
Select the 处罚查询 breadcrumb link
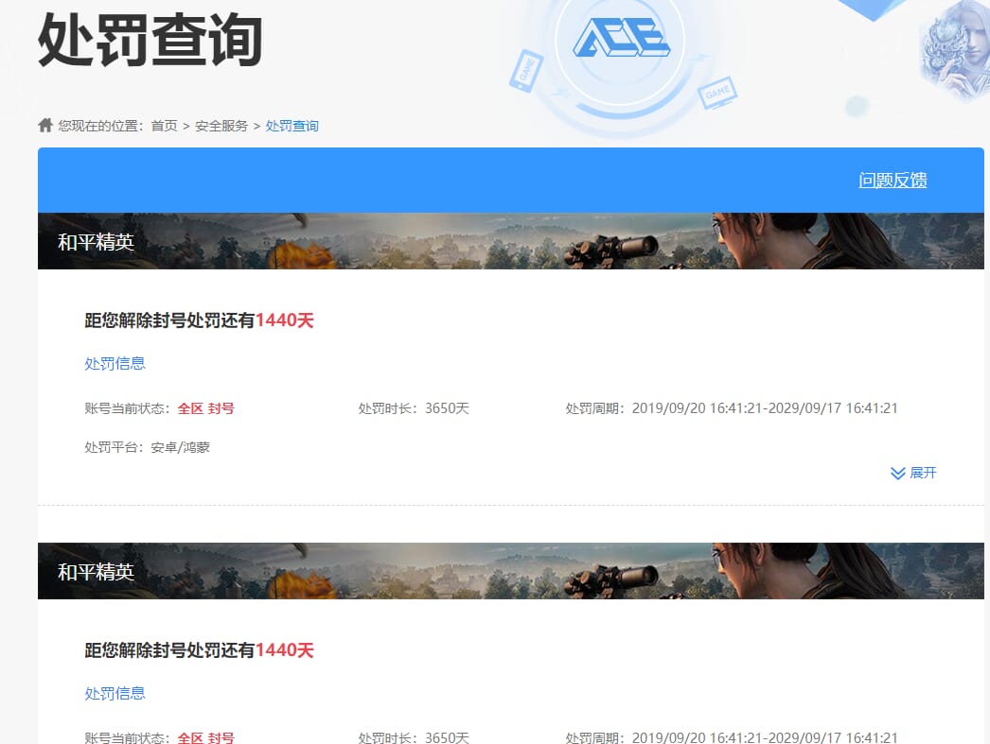pyautogui.click(x=292, y=126)
